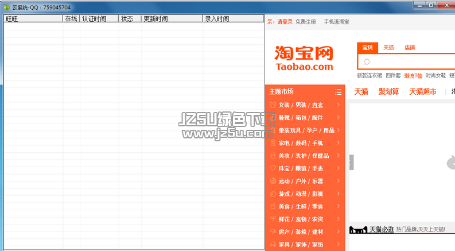This screenshot has height=251, width=455.
Task: Sort by the 旺旺 column header
Action: pos(33,19)
